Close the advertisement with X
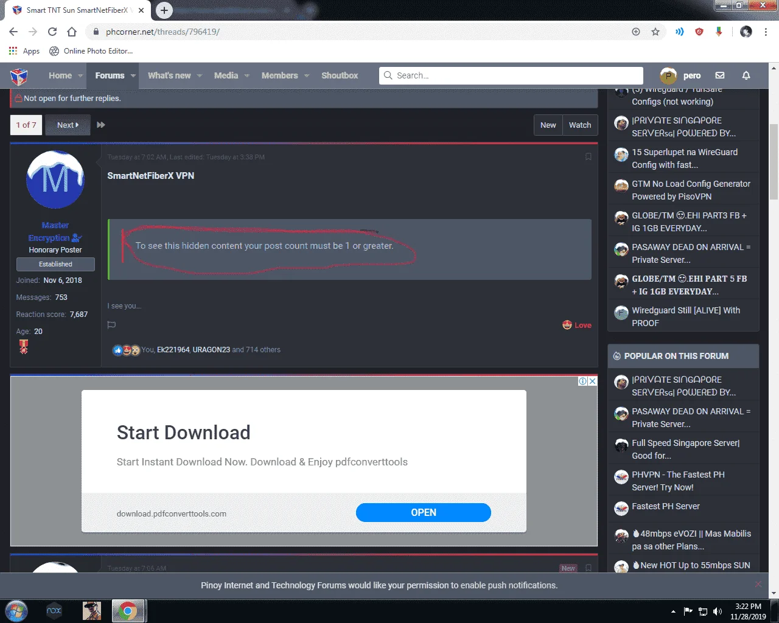The height and width of the screenshot is (623, 779). click(x=592, y=381)
